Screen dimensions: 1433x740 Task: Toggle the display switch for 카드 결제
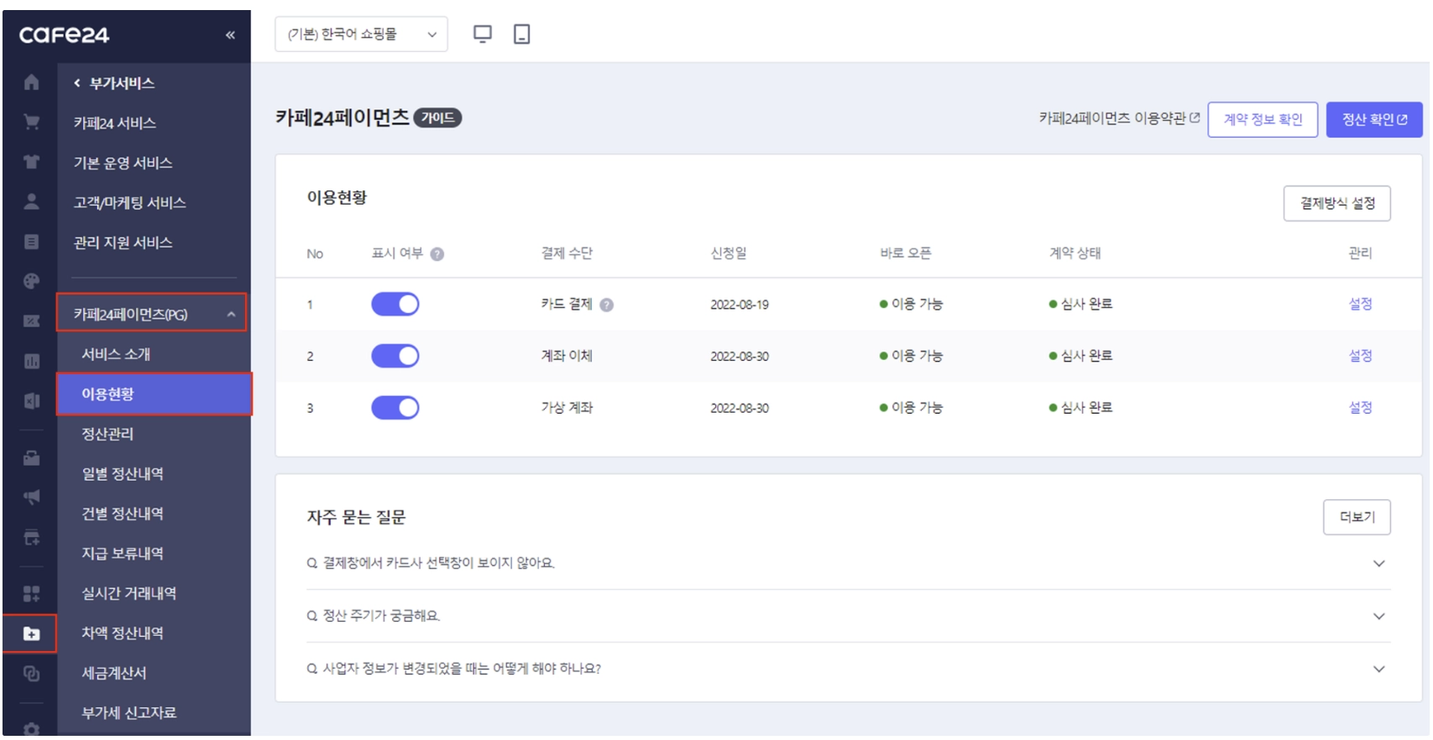pos(395,305)
